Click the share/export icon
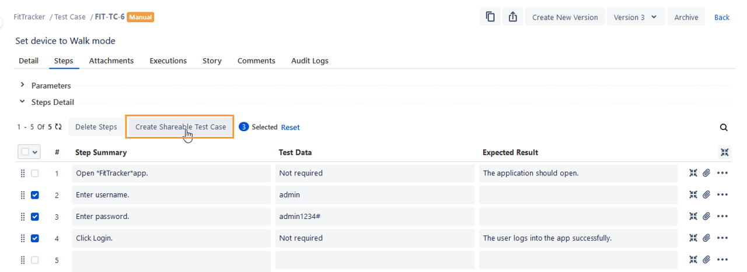The width and height of the screenshot is (747, 272). (x=512, y=17)
